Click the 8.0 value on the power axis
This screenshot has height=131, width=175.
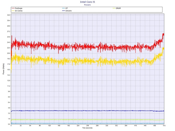click(9, 97)
